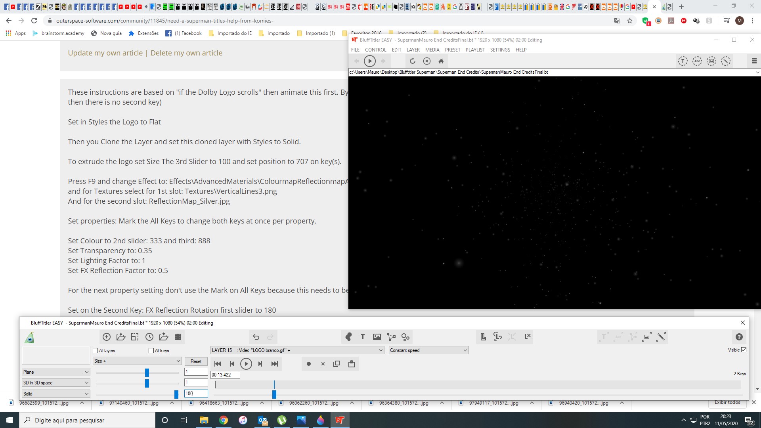Uncheck the Visible checkbox
The height and width of the screenshot is (428, 761).
point(744,350)
